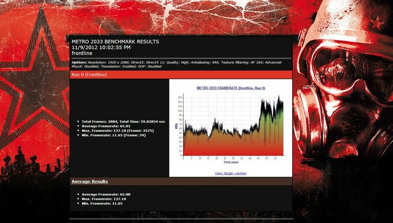The width and height of the screenshot is (393, 223).
Task: Click the Max. Framerate: 137.10 summary entry
Action: tap(104, 198)
